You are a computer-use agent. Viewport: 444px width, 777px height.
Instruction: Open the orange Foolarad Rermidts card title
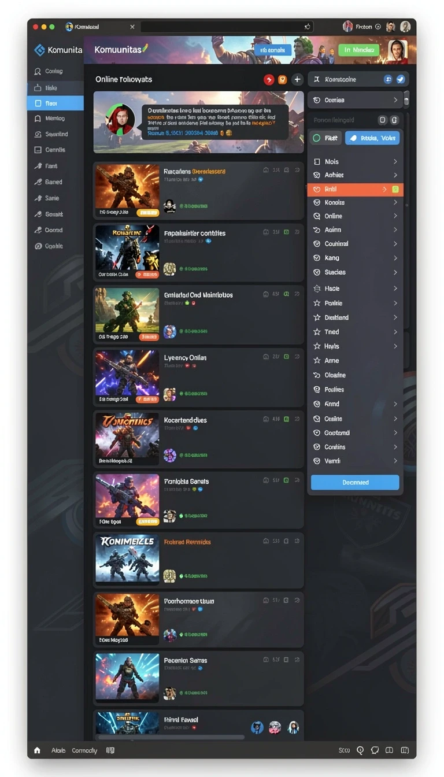pos(187,542)
